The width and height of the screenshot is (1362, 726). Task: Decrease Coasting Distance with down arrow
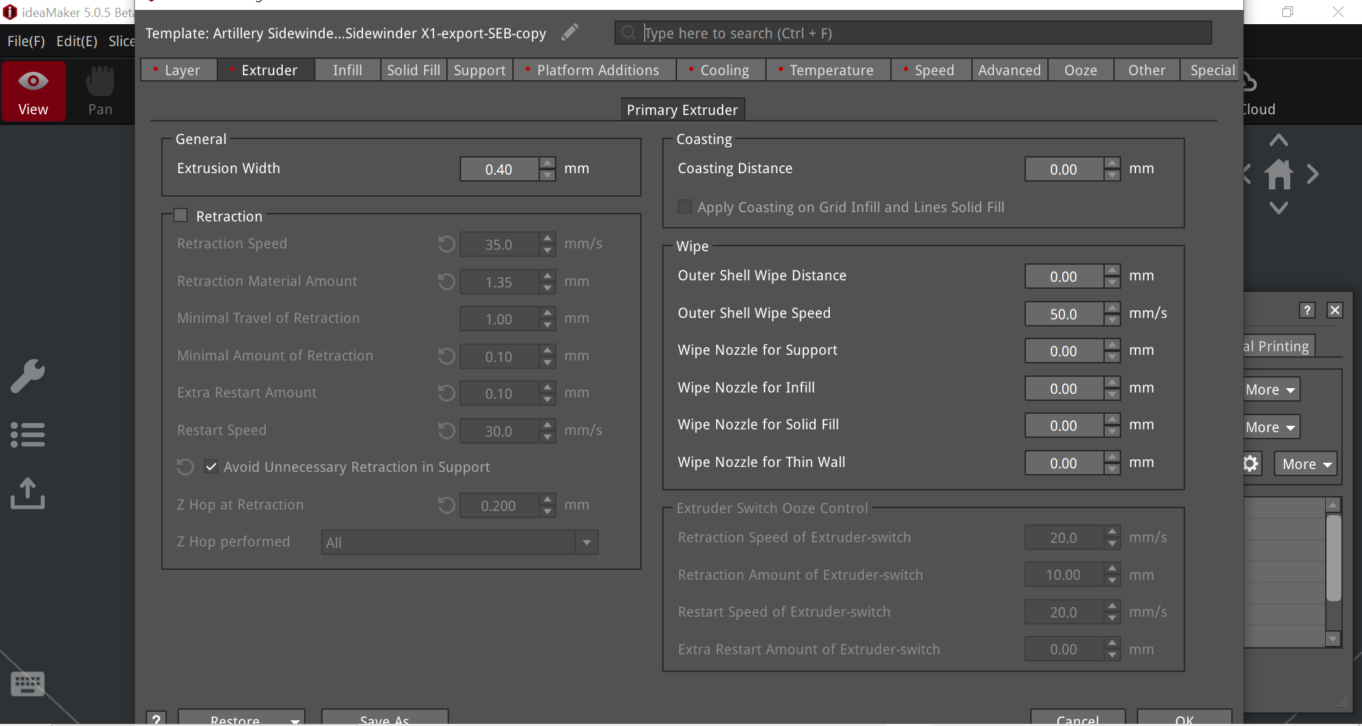point(1112,176)
